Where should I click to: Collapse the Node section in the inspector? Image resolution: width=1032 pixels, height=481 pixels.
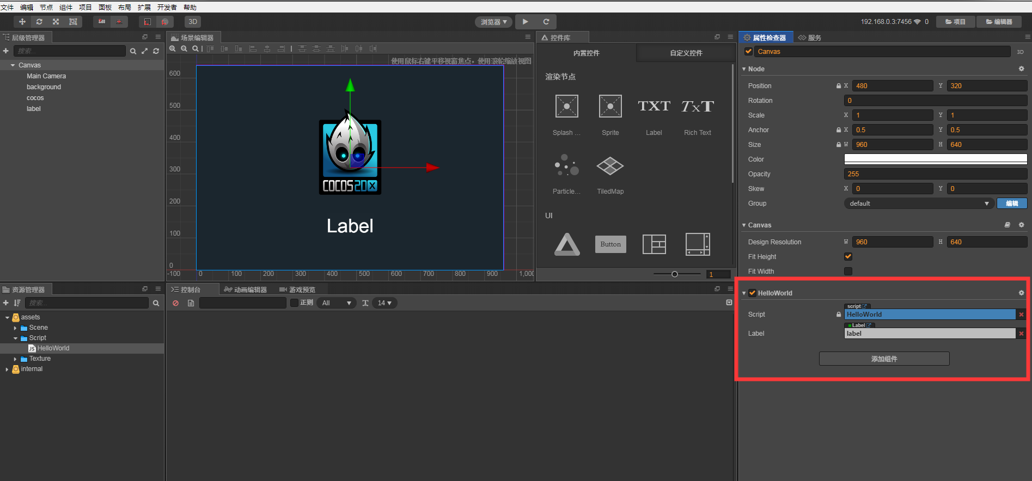pos(744,69)
